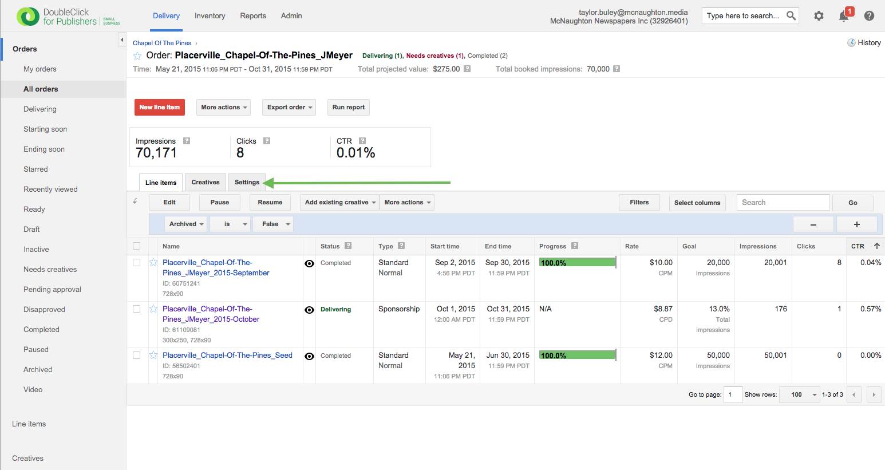Open the settings gear icon

pos(819,16)
